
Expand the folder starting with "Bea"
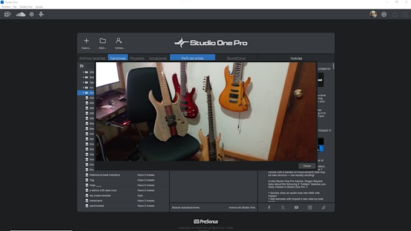coord(83,77)
